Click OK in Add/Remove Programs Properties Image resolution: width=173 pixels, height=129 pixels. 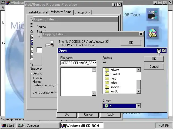pyautogui.click(x=67, y=115)
